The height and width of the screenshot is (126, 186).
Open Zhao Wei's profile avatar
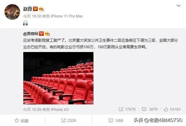coord(12,12)
